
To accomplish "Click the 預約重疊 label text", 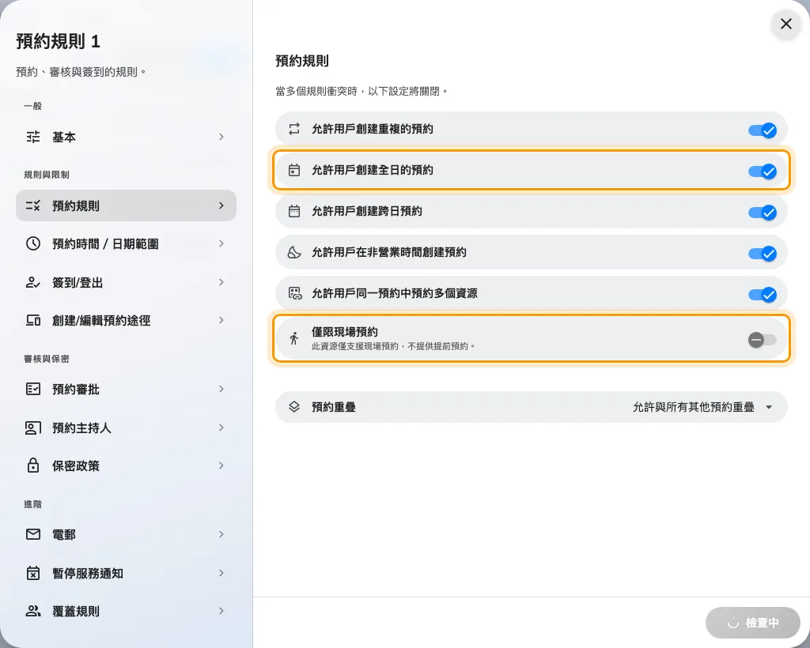I will 333,407.
